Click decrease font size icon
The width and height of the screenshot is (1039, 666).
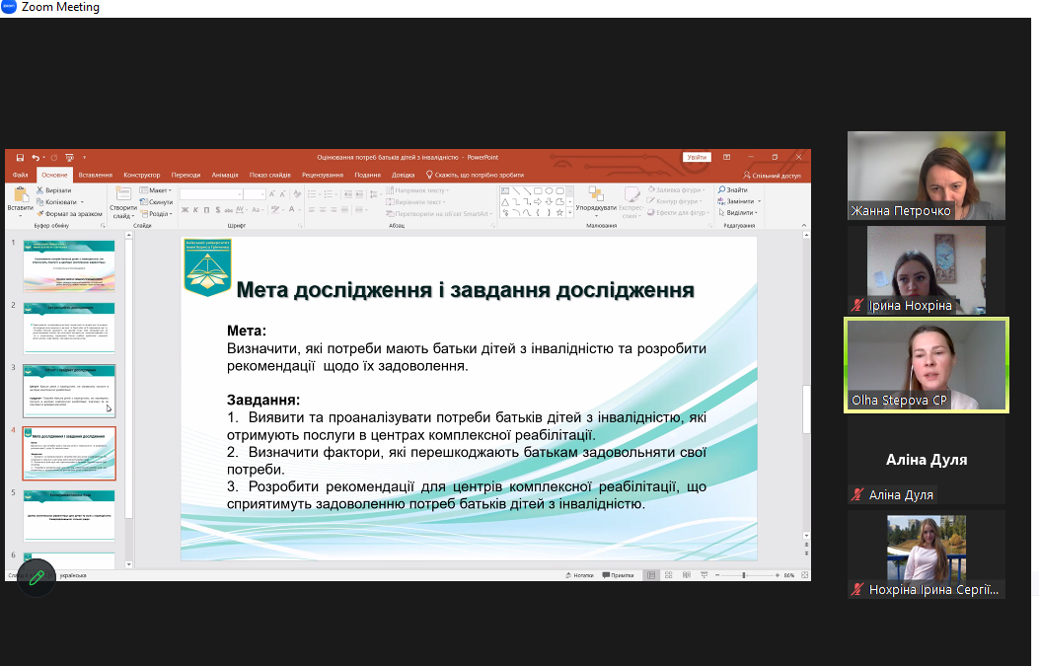tap(282, 194)
